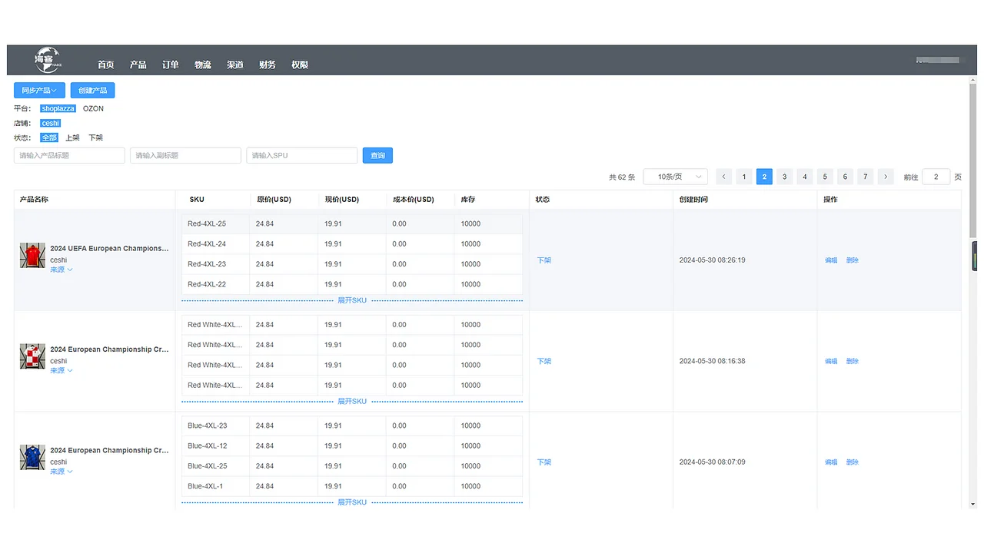
Task: Expand 展开SKU for the blue jersey product
Action: coord(351,502)
